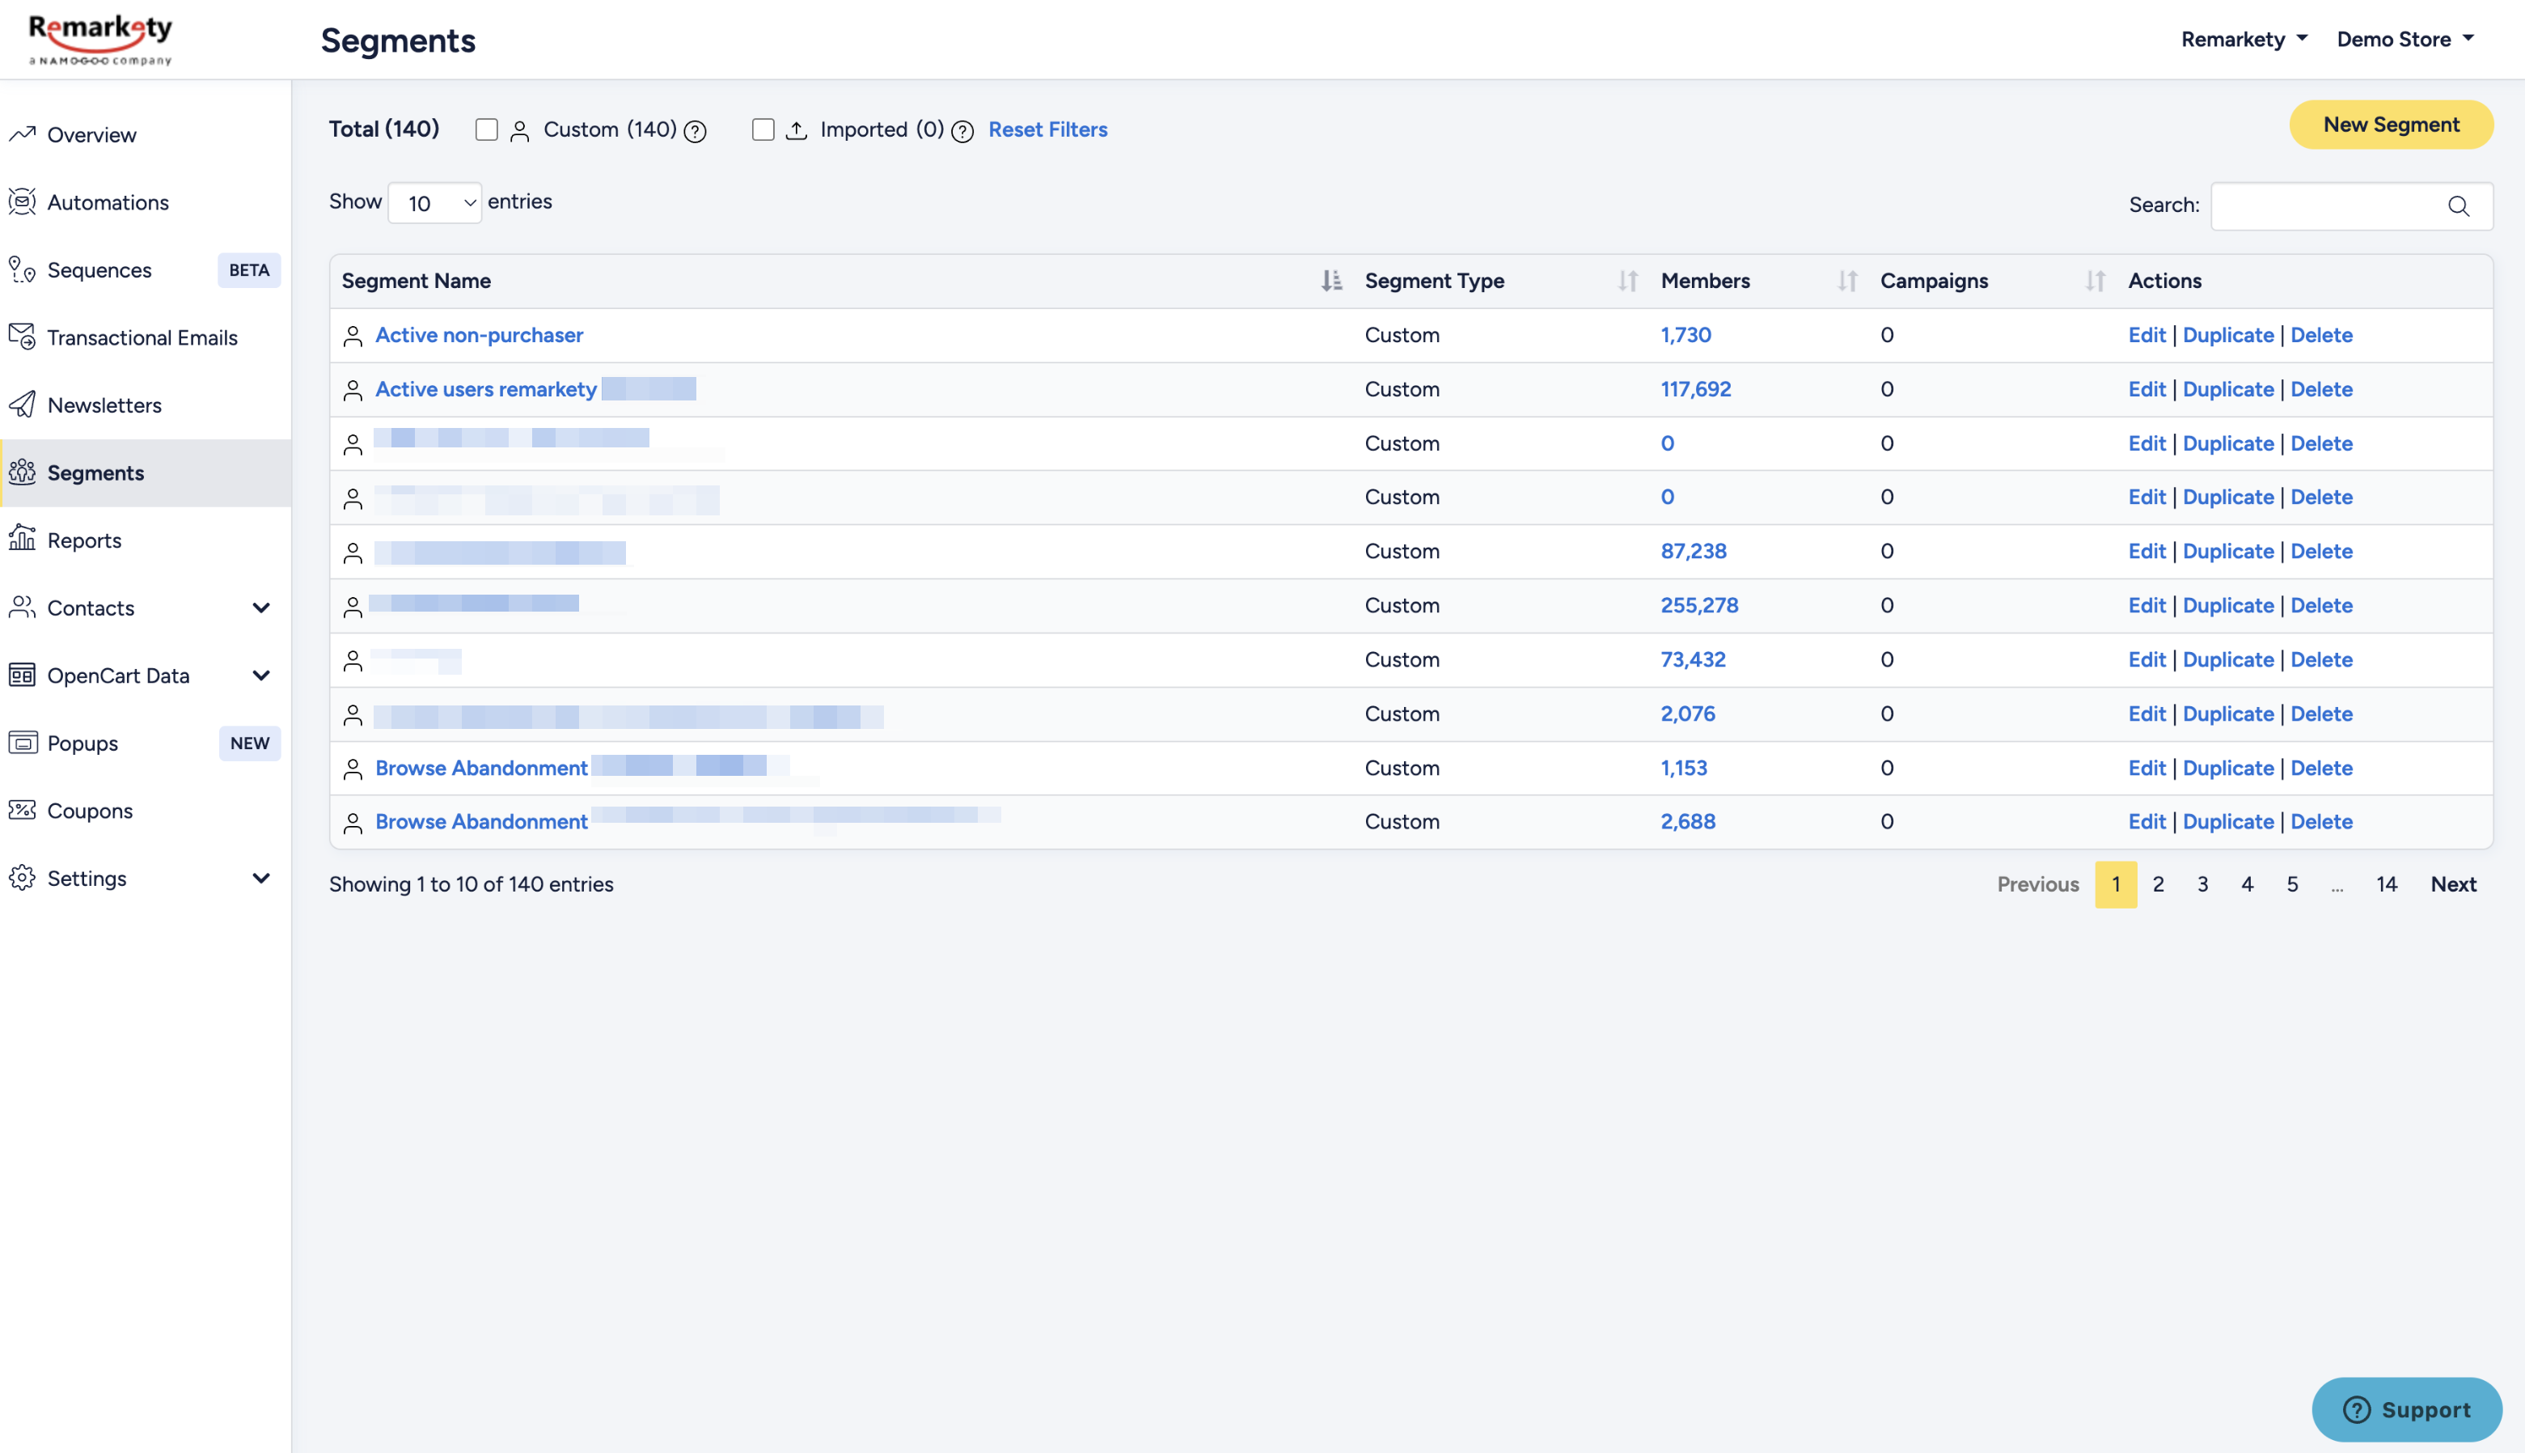Expand the Settings submenu chevron
This screenshot has width=2525, height=1453.
[260, 877]
